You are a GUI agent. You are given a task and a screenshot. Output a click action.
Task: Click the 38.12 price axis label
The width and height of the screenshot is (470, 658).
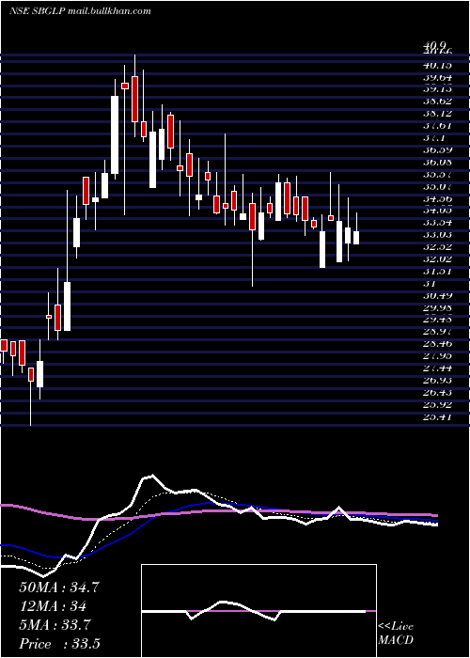coord(437,114)
